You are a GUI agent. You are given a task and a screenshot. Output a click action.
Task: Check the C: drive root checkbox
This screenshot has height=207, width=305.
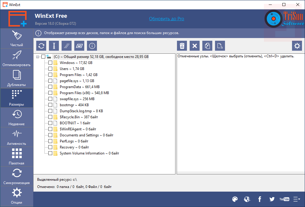coord(43,56)
